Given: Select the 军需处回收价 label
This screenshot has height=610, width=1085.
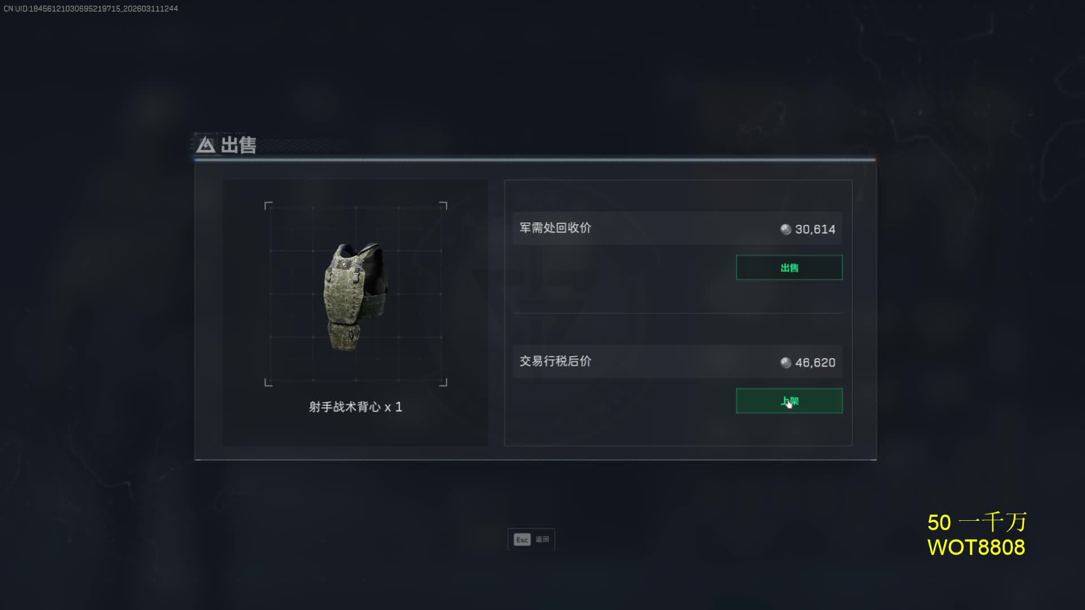Looking at the screenshot, I should [x=555, y=228].
